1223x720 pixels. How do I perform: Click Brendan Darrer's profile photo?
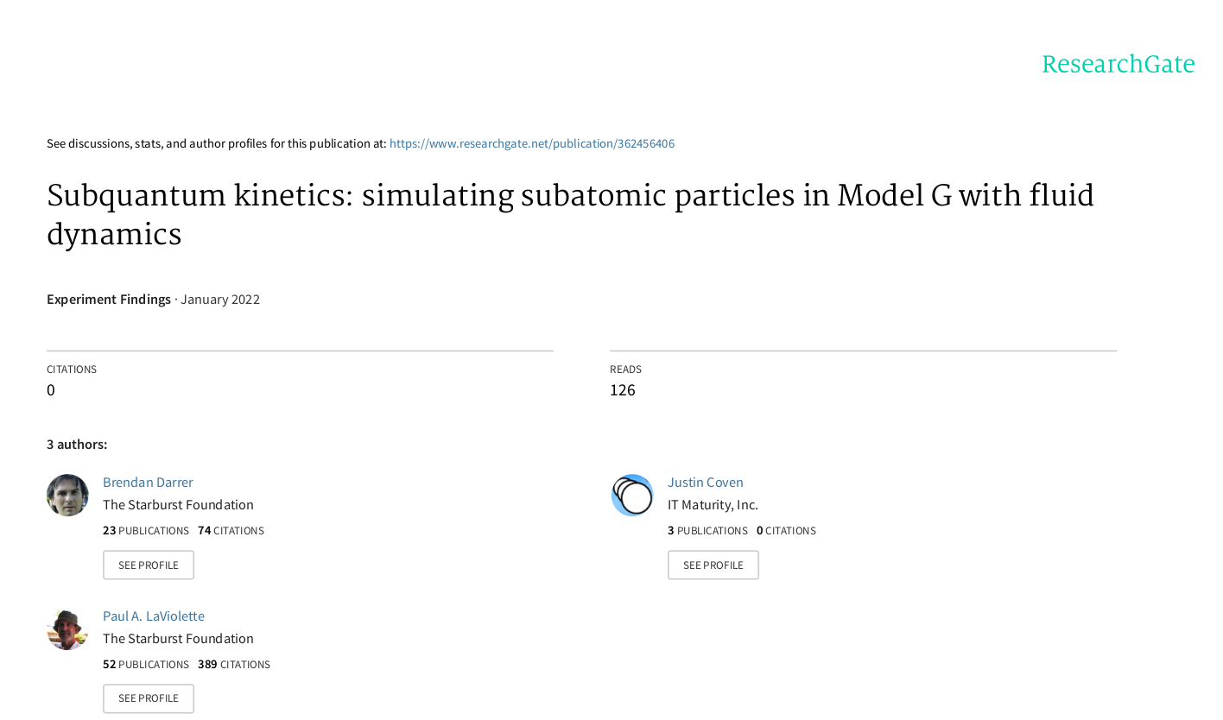[67, 496]
